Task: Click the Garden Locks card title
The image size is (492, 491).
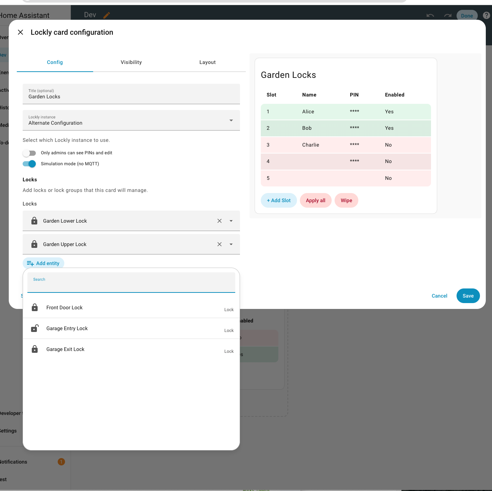Action: pyautogui.click(x=288, y=75)
